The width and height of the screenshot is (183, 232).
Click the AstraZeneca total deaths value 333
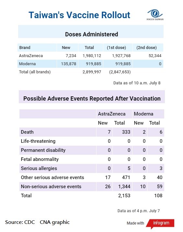pos(126,132)
